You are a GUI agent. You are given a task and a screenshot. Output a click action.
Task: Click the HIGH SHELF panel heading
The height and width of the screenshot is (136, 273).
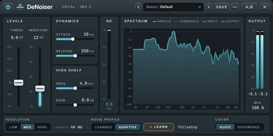pyautogui.click(x=69, y=70)
